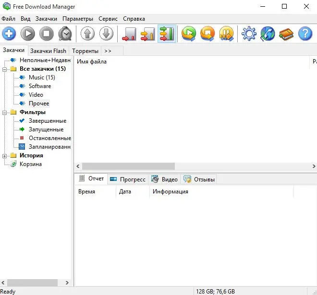
Task: Click the Free Download Manager title bar logo
Action: click(x=6, y=6)
